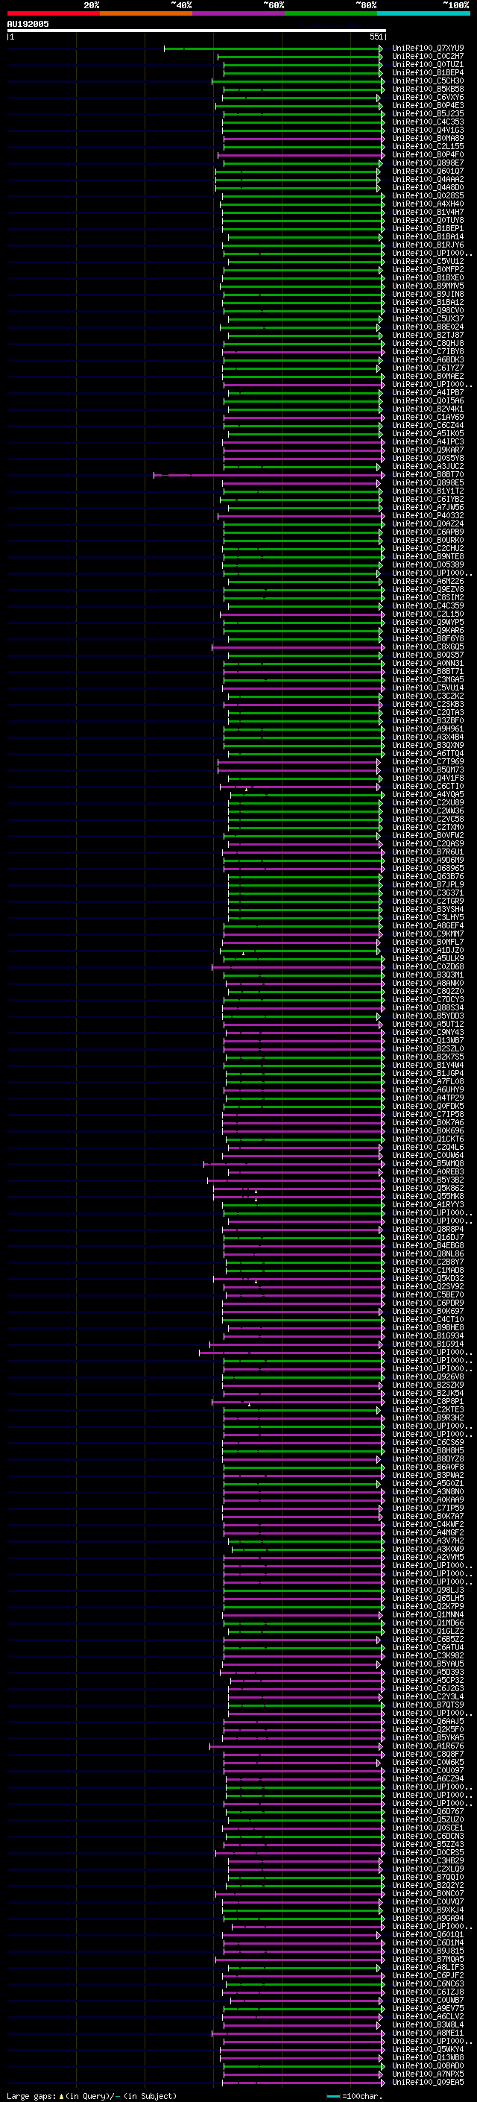The width and height of the screenshot is (477, 2102).
Task: Click the label UniRef100_C7T969
Action: [x=427, y=761]
